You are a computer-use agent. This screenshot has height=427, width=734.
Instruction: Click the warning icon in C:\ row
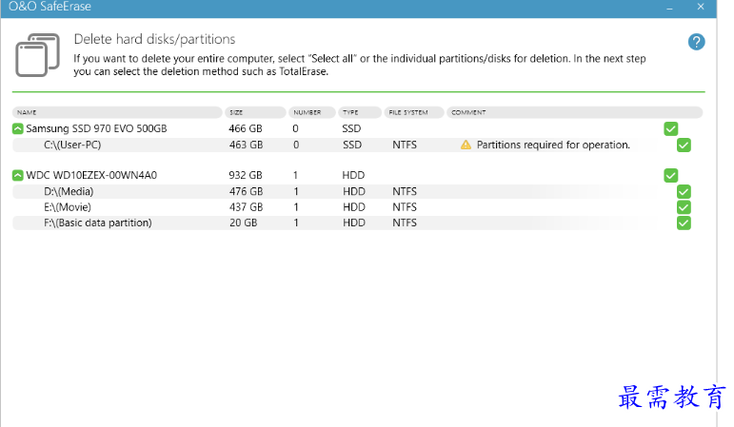466,145
